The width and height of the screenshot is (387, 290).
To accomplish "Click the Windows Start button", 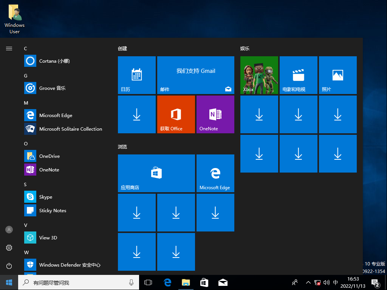I will (9, 282).
